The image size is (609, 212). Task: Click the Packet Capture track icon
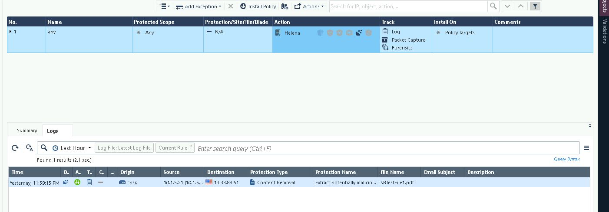pyautogui.click(x=385, y=40)
